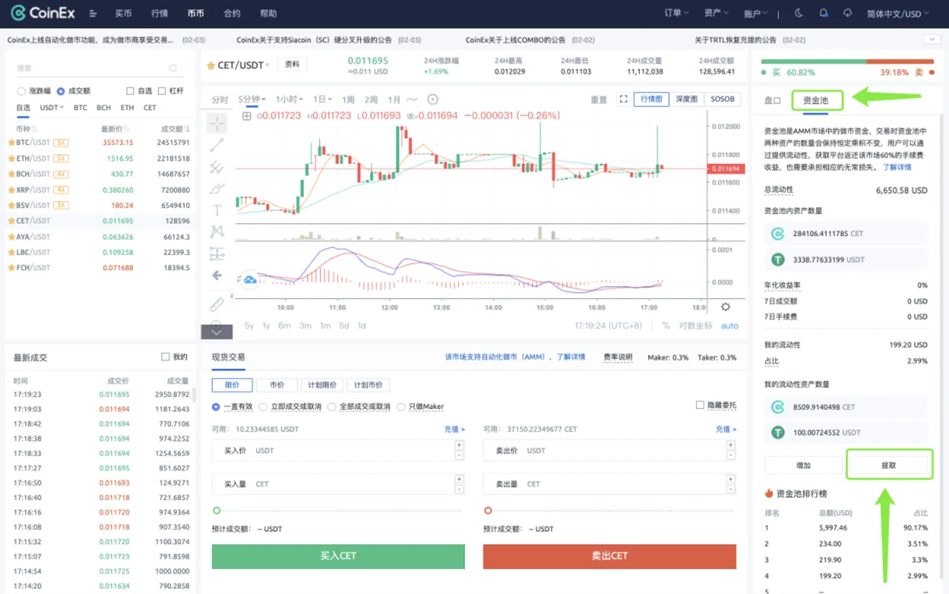Switch to the 计划限价 order tab
The width and height of the screenshot is (949, 594).
click(322, 385)
